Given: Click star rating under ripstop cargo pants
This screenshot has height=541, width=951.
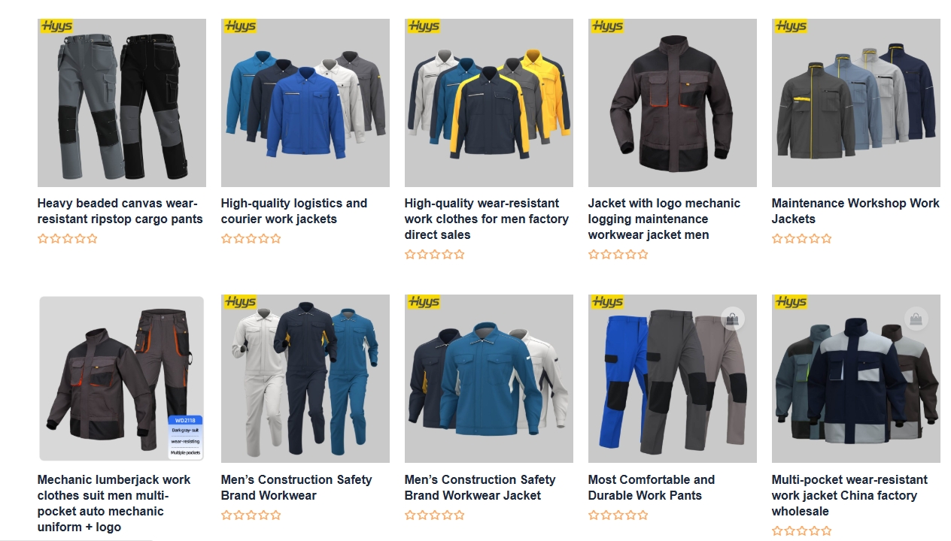Looking at the screenshot, I should click(x=68, y=239).
